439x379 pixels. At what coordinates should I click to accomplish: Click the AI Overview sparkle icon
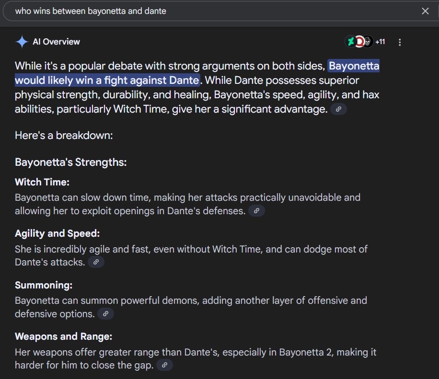tap(22, 42)
